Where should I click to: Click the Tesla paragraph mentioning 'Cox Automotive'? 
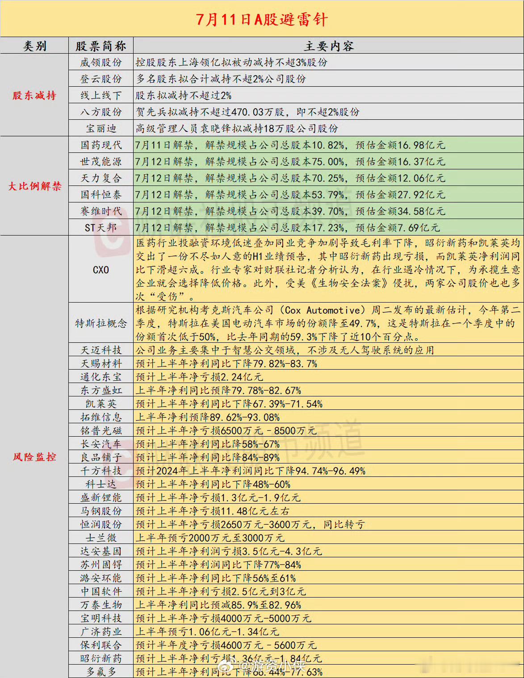328,323
